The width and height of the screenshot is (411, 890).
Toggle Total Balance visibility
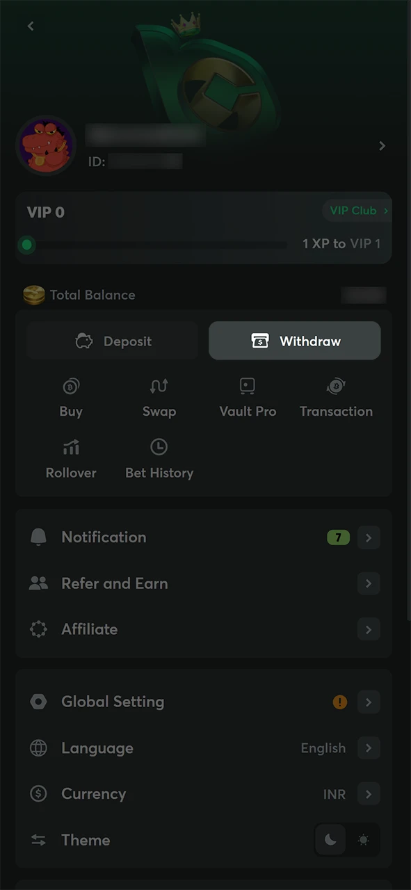click(363, 295)
